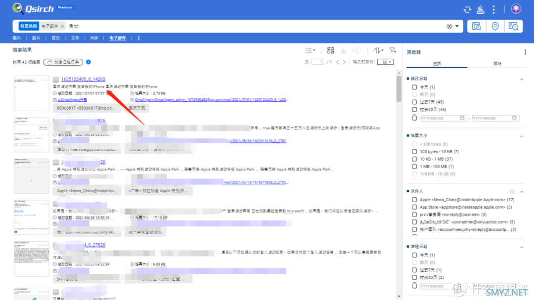Clear the search field with the X icon
The image size is (534, 302).
coord(449,26)
